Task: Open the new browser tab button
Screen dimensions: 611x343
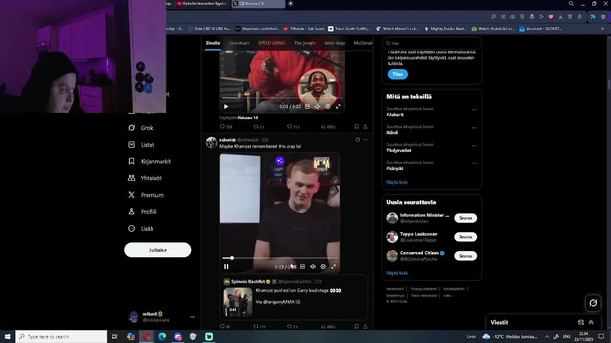Action: [x=291, y=3]
